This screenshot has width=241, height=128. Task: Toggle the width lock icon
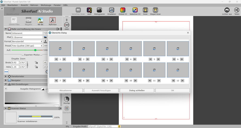[x=36, y=63]
